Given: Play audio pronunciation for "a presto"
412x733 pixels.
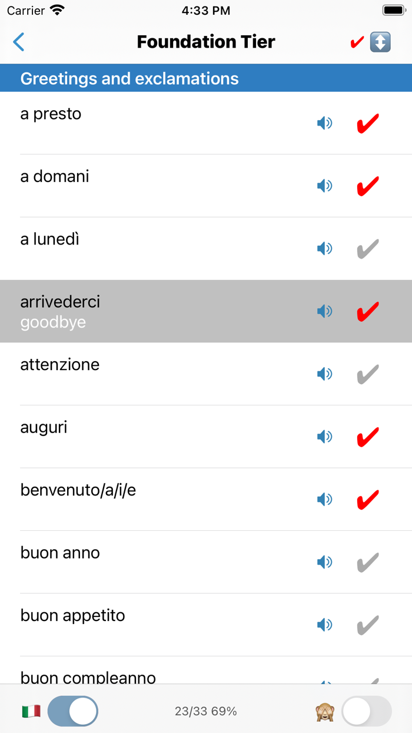Looking at the screenshot, I should coord(324,123).
